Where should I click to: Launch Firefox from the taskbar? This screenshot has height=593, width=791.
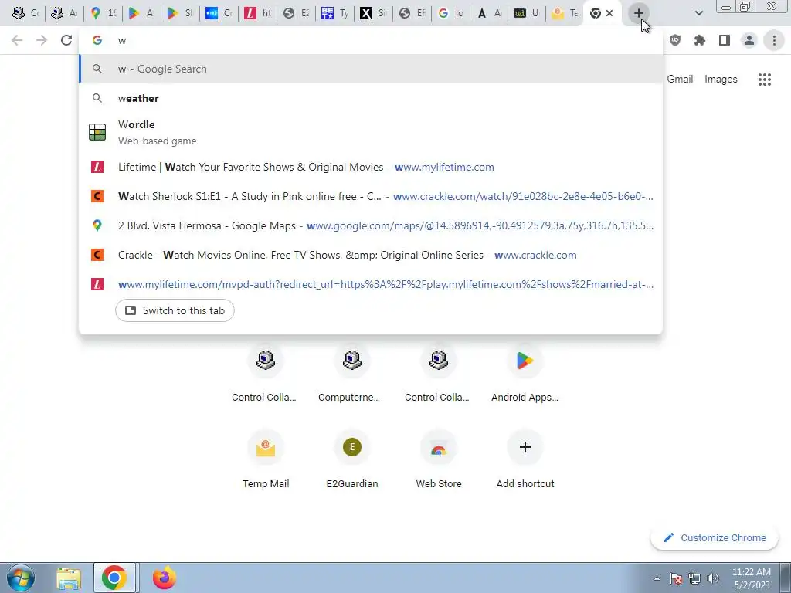click(165, 578)
